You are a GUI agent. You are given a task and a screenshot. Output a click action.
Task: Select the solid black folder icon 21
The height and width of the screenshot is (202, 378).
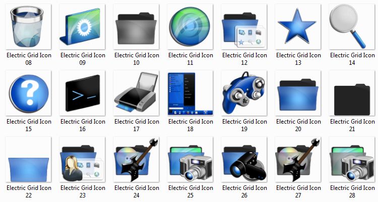352,93
